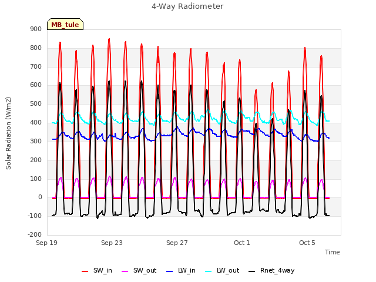The height and width of the screenshot is (282, 376).
Task: Click the 700 y-axis tick label
Action: pyautogui.click(x=36, y=66)
